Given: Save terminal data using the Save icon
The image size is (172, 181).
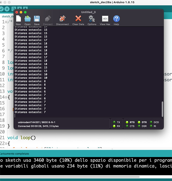Looking at the screenshot, I should (x=37, y=20).
